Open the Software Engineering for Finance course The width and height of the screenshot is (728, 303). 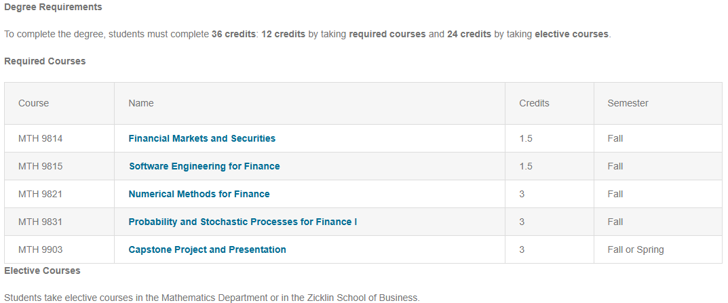coord(204,166)
